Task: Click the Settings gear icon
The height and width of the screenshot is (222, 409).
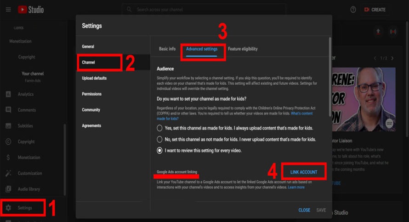Action: (x=8, y=208)
